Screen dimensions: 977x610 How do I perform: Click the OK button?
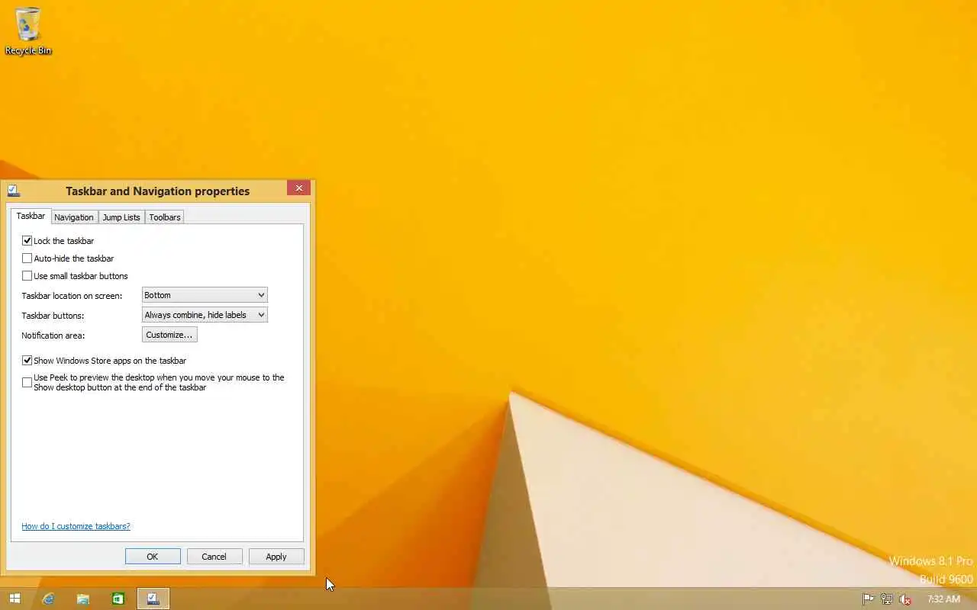click(x=153, y=557)
